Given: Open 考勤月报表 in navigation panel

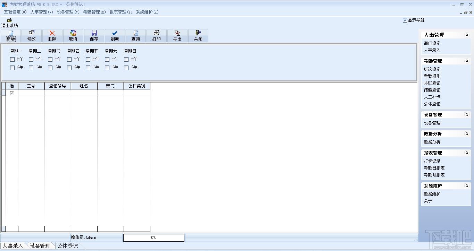Looking at the screenshot, I should (434, 175).
